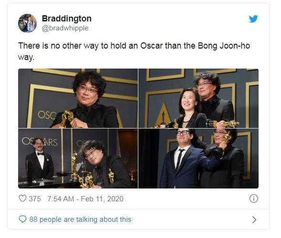Viewport: 281px width, 238px height.
Task: View top-right photo with smiling woman
Action: click(x=198, y=98)
